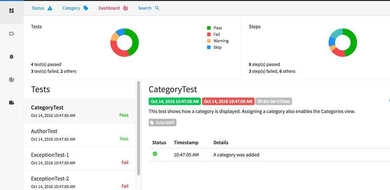390x190 pixels.
Task: Click the Timestamp column header
Action: pos(186,142)
